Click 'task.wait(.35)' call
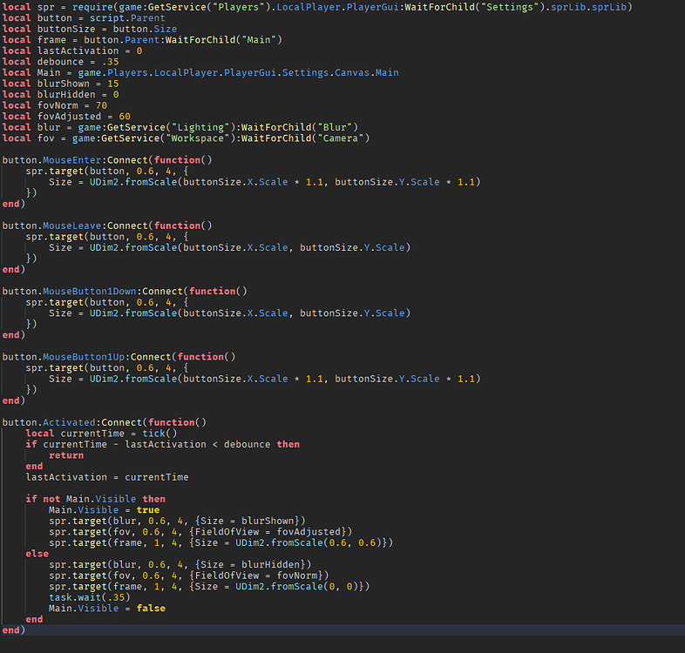 pyautogui.click(x=90, y=596)
